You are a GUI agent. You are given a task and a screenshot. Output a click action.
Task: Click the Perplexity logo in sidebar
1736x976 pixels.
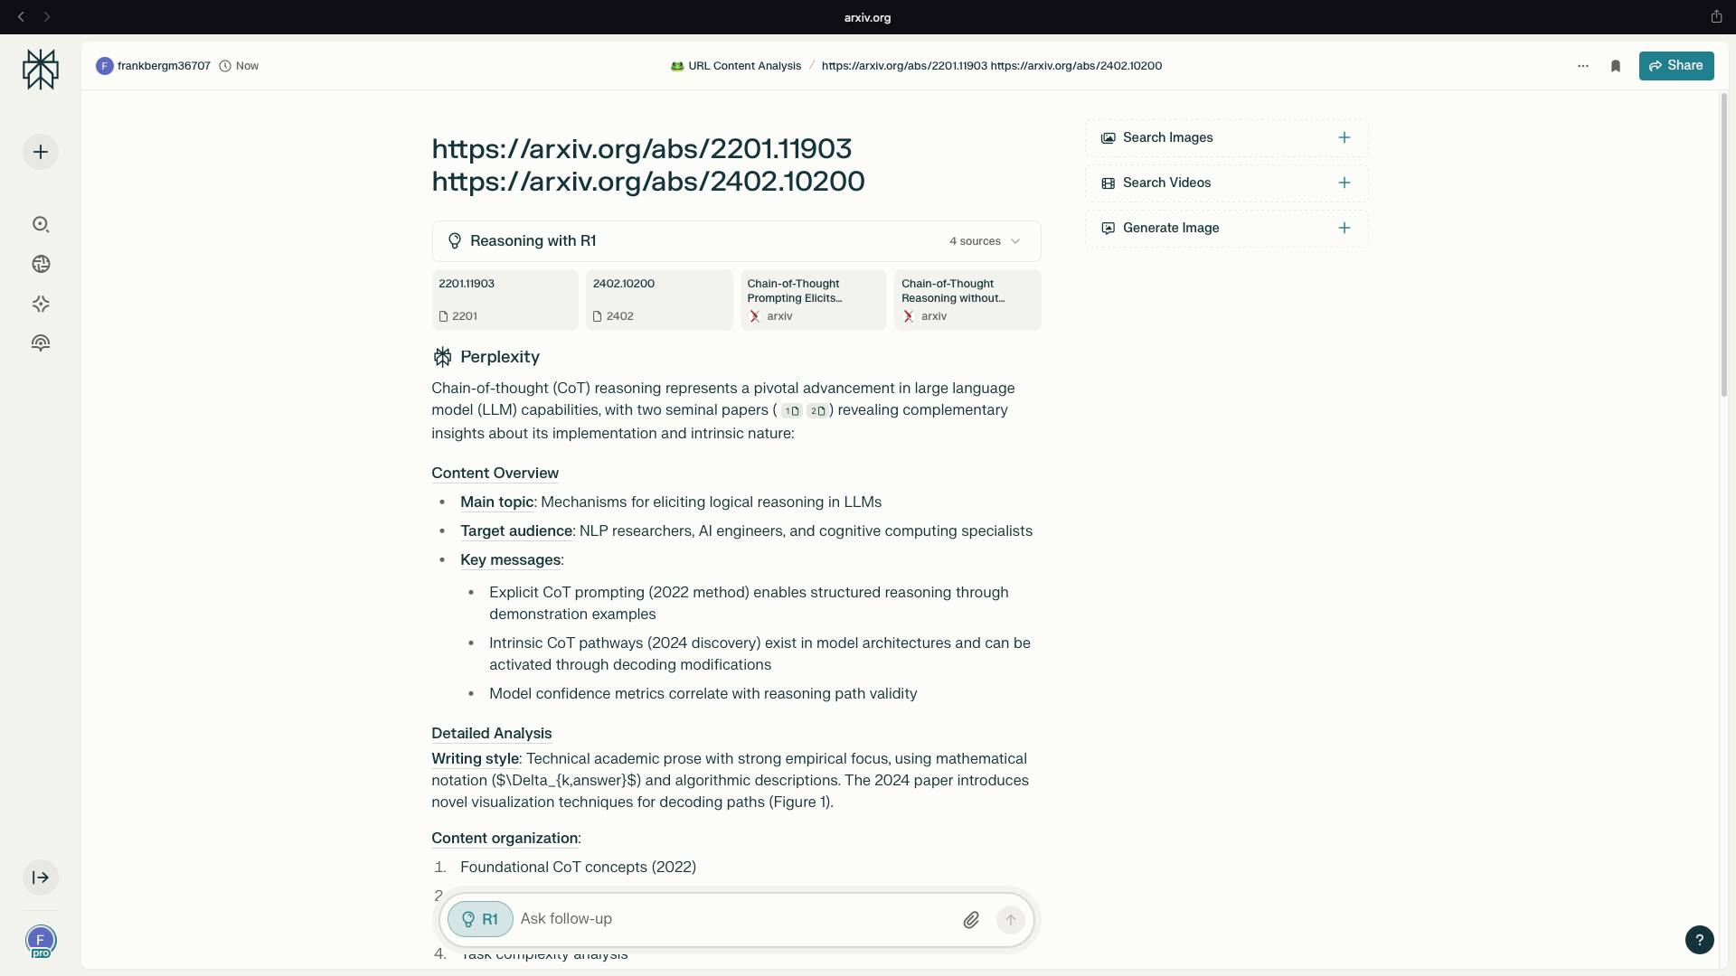tap(41, 70)
